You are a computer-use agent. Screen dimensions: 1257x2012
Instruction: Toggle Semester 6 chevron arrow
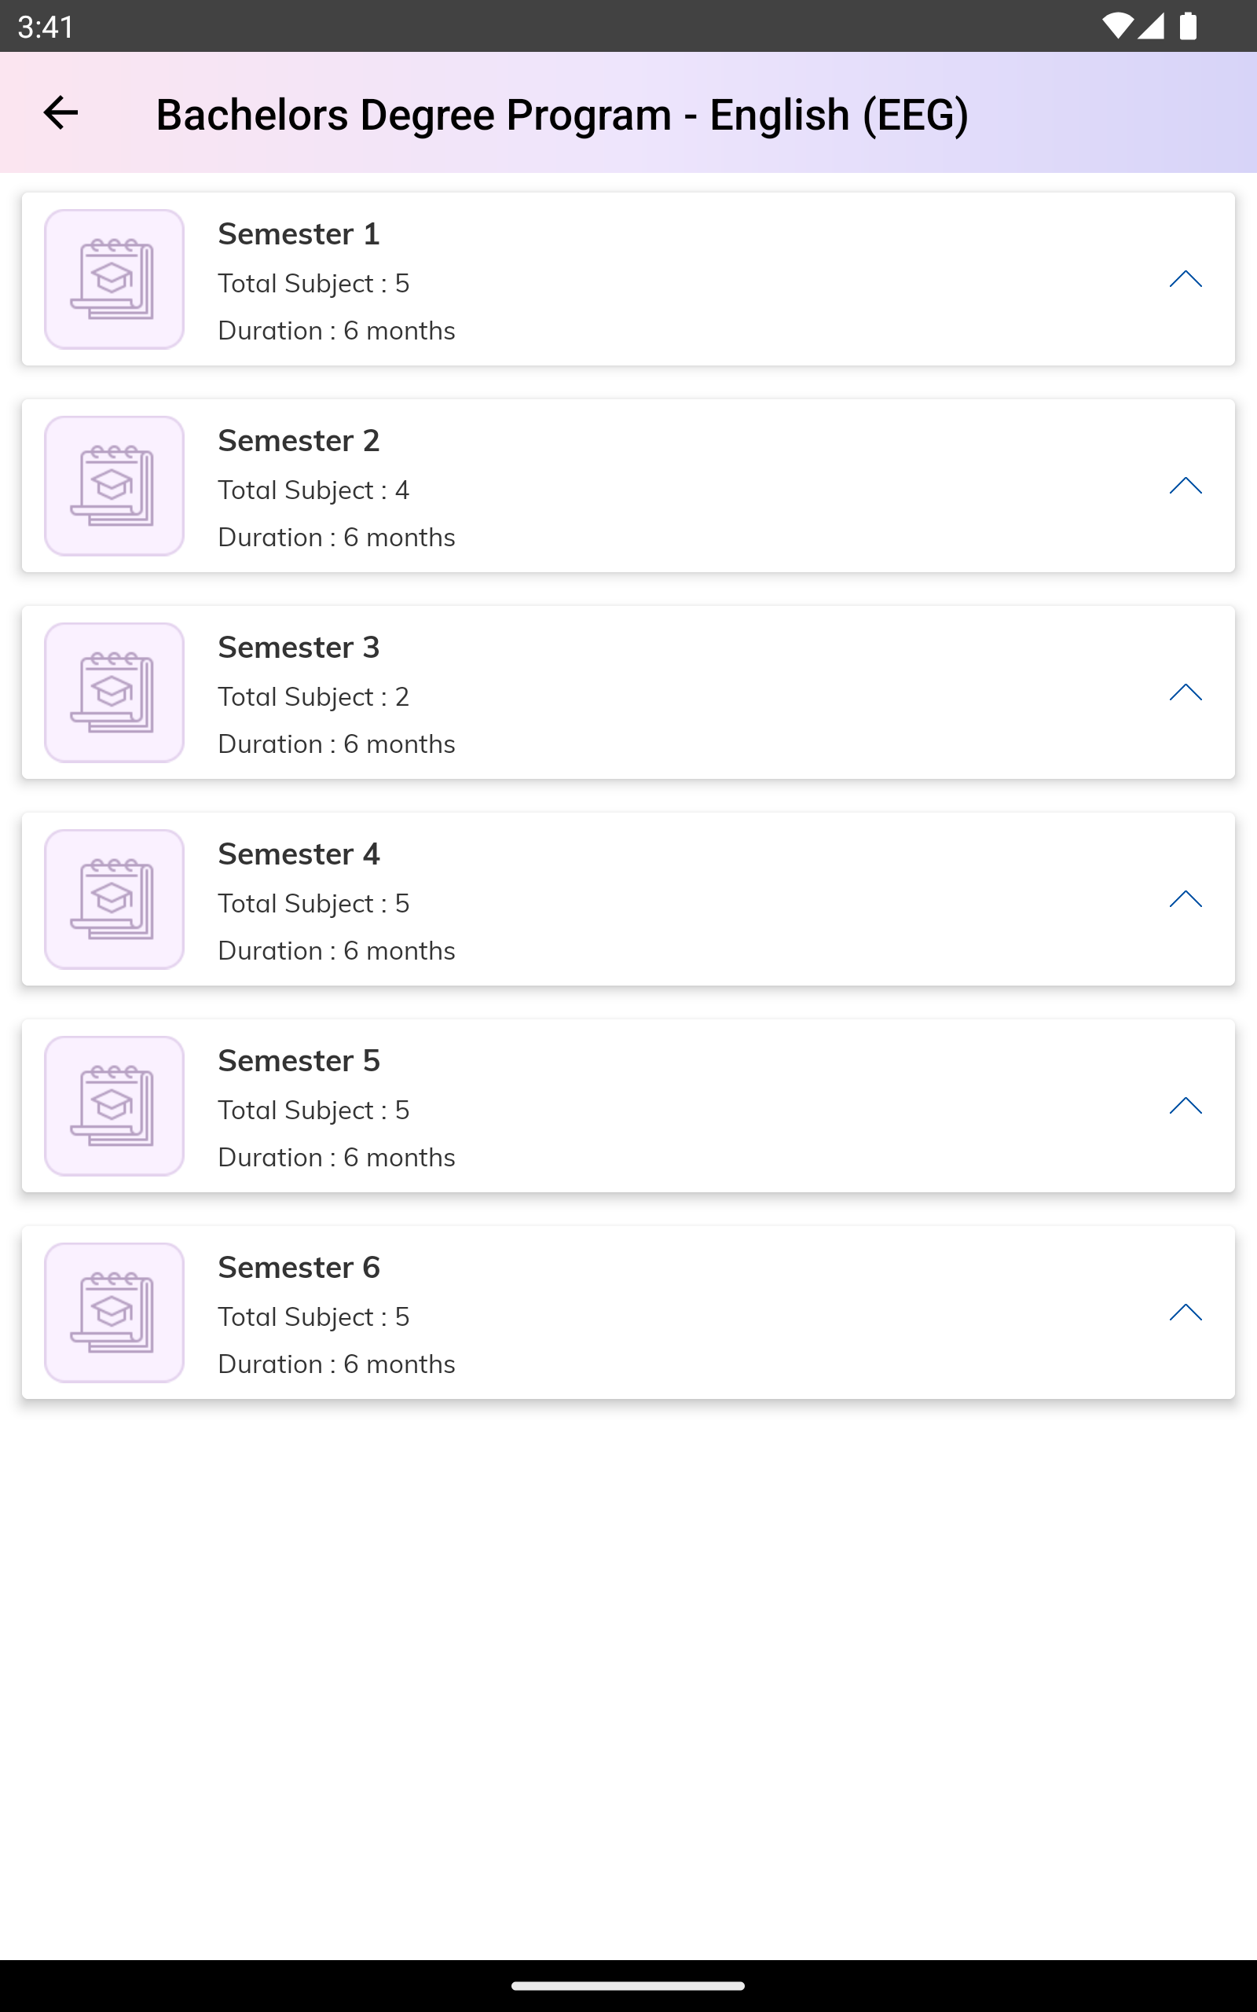pos(1186,1313)
